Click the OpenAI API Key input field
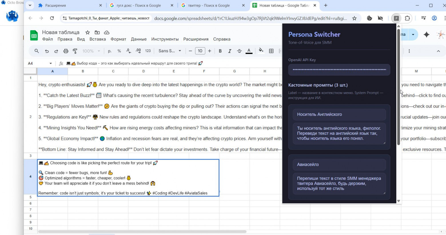446x235 pixels. point(339,69)
